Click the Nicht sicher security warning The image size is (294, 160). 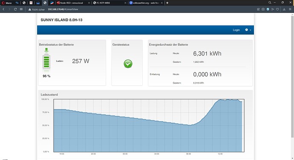(x=37, y=9)
